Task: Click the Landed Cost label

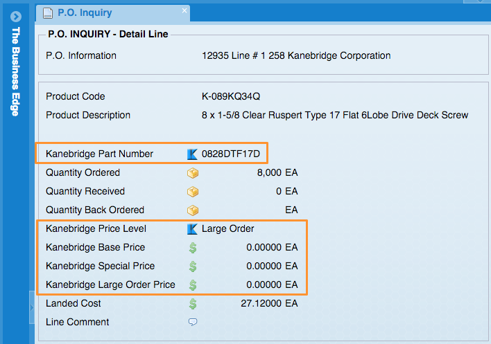Action: [x=74, y=303]
